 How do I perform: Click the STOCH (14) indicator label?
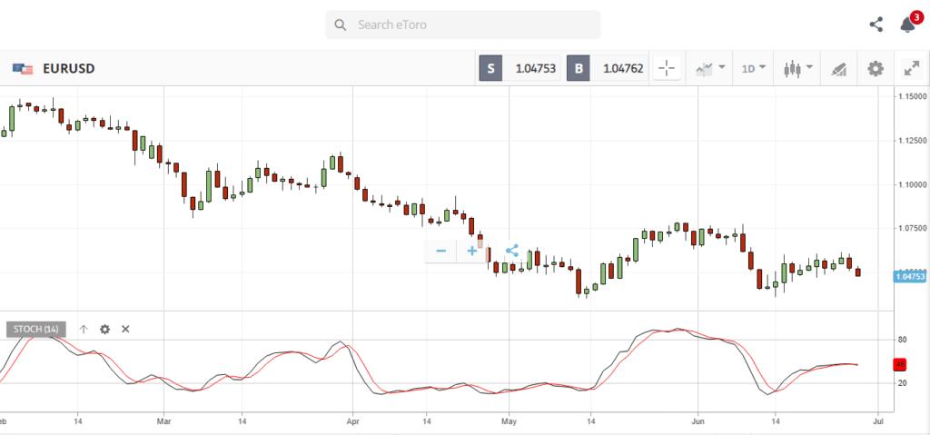tap(36, 330)
